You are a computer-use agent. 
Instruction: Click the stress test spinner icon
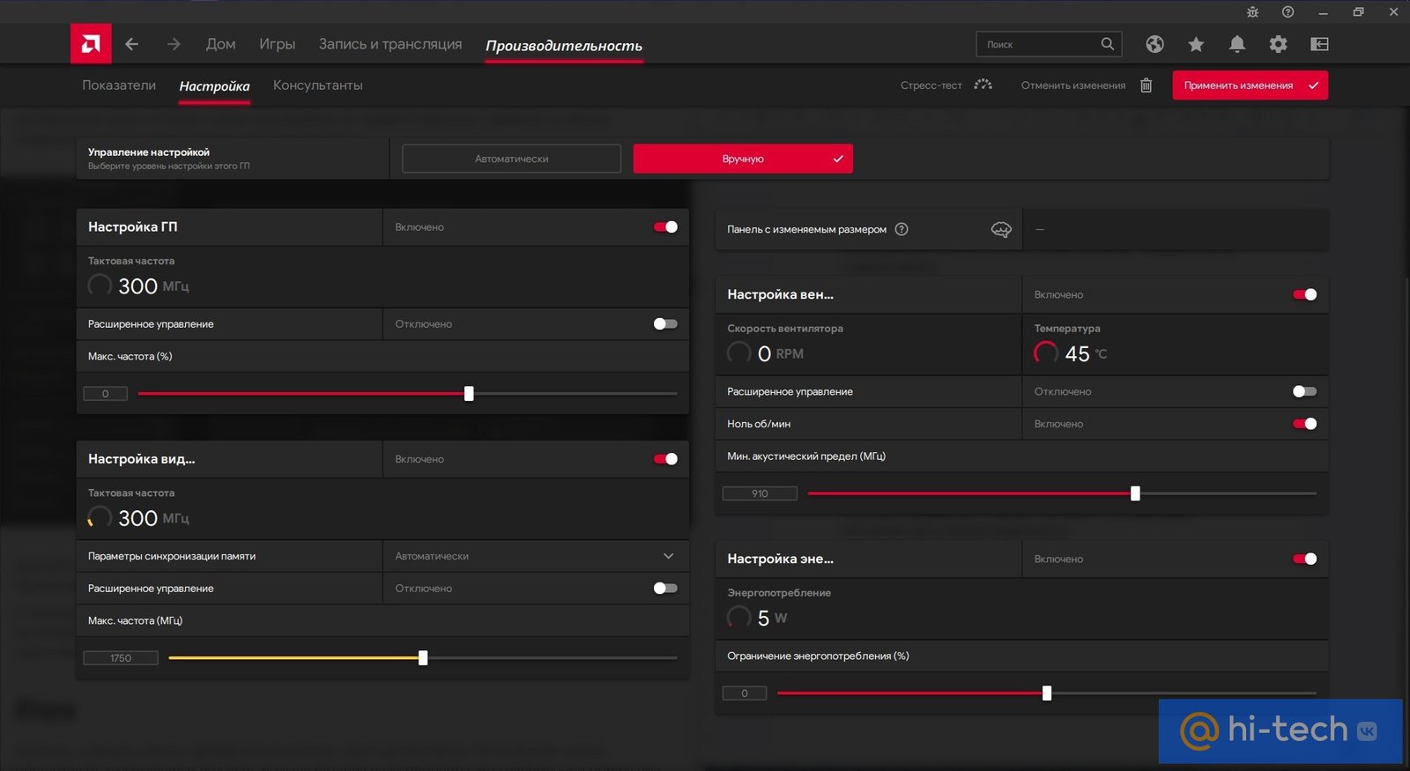click(983, 85)
